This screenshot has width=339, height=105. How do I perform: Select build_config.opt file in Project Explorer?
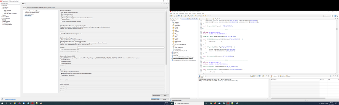(x=179, y=48)
